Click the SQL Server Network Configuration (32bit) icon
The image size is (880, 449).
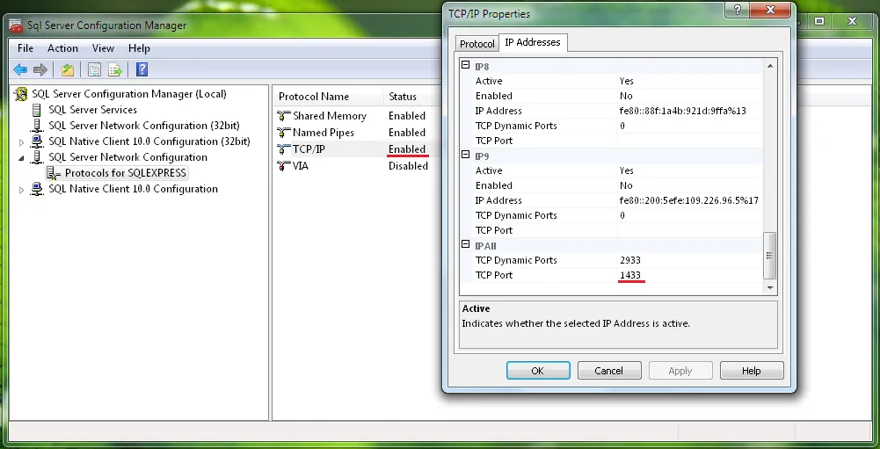coord(37,126)
